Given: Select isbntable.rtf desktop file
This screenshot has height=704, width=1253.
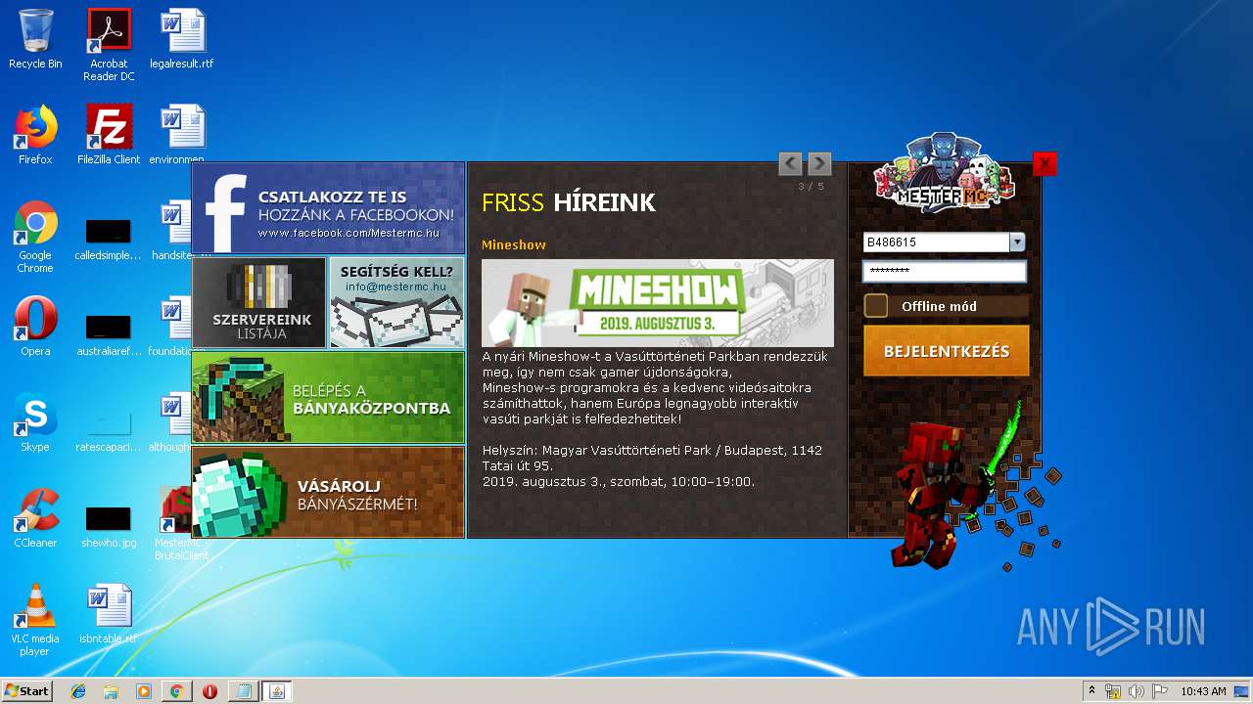Looking at the screenshot, I should (x=109, y=614).
